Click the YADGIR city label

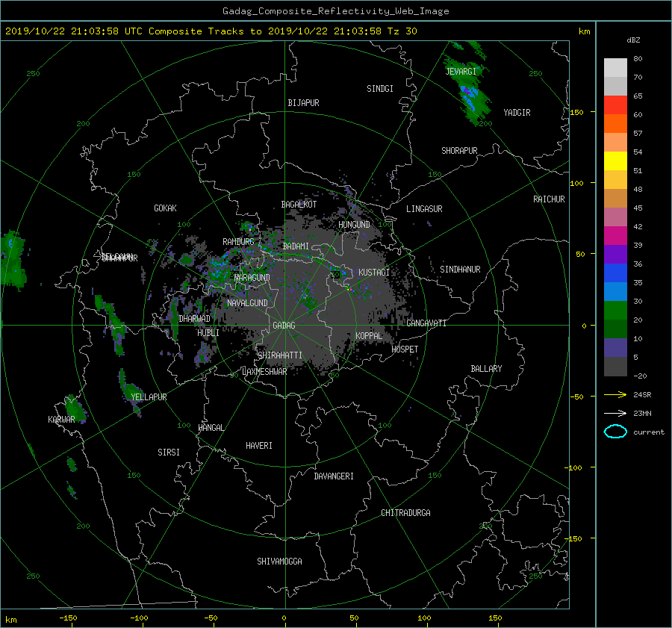coord(517,113)
